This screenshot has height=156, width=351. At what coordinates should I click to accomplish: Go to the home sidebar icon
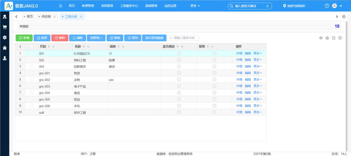click(5, 48)
